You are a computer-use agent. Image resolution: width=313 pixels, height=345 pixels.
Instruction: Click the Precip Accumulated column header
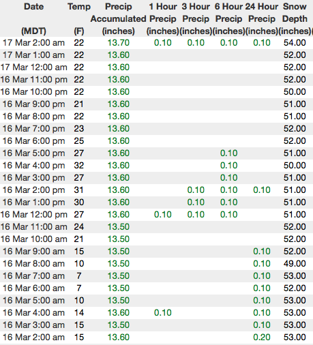[x=118, y=18]
